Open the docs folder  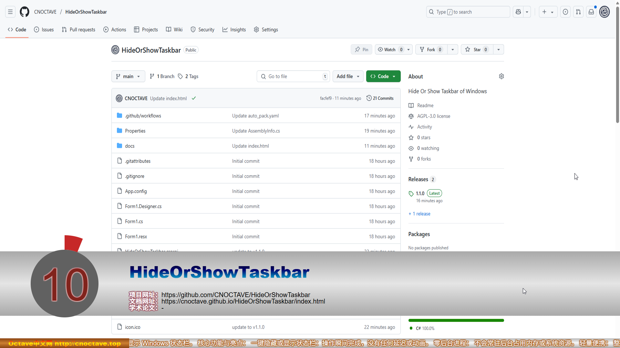click(x=130, y=146)
